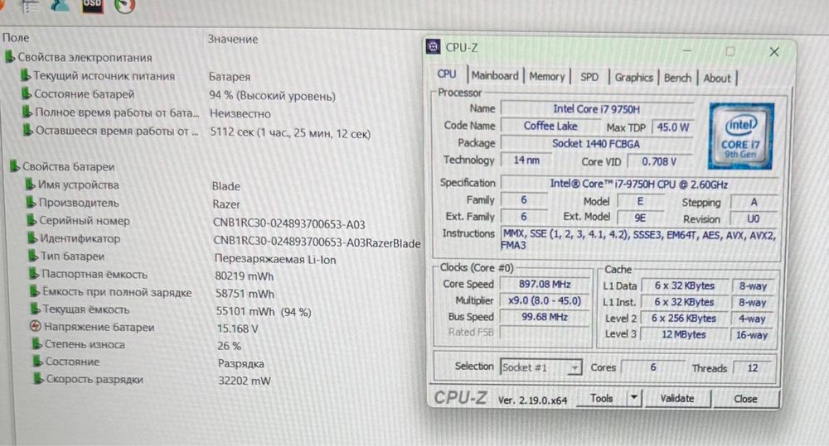The width and height of the screenshot is (829, 446).
Task: Click the Code Name value Coffee Lake
Action: [550, 126]
